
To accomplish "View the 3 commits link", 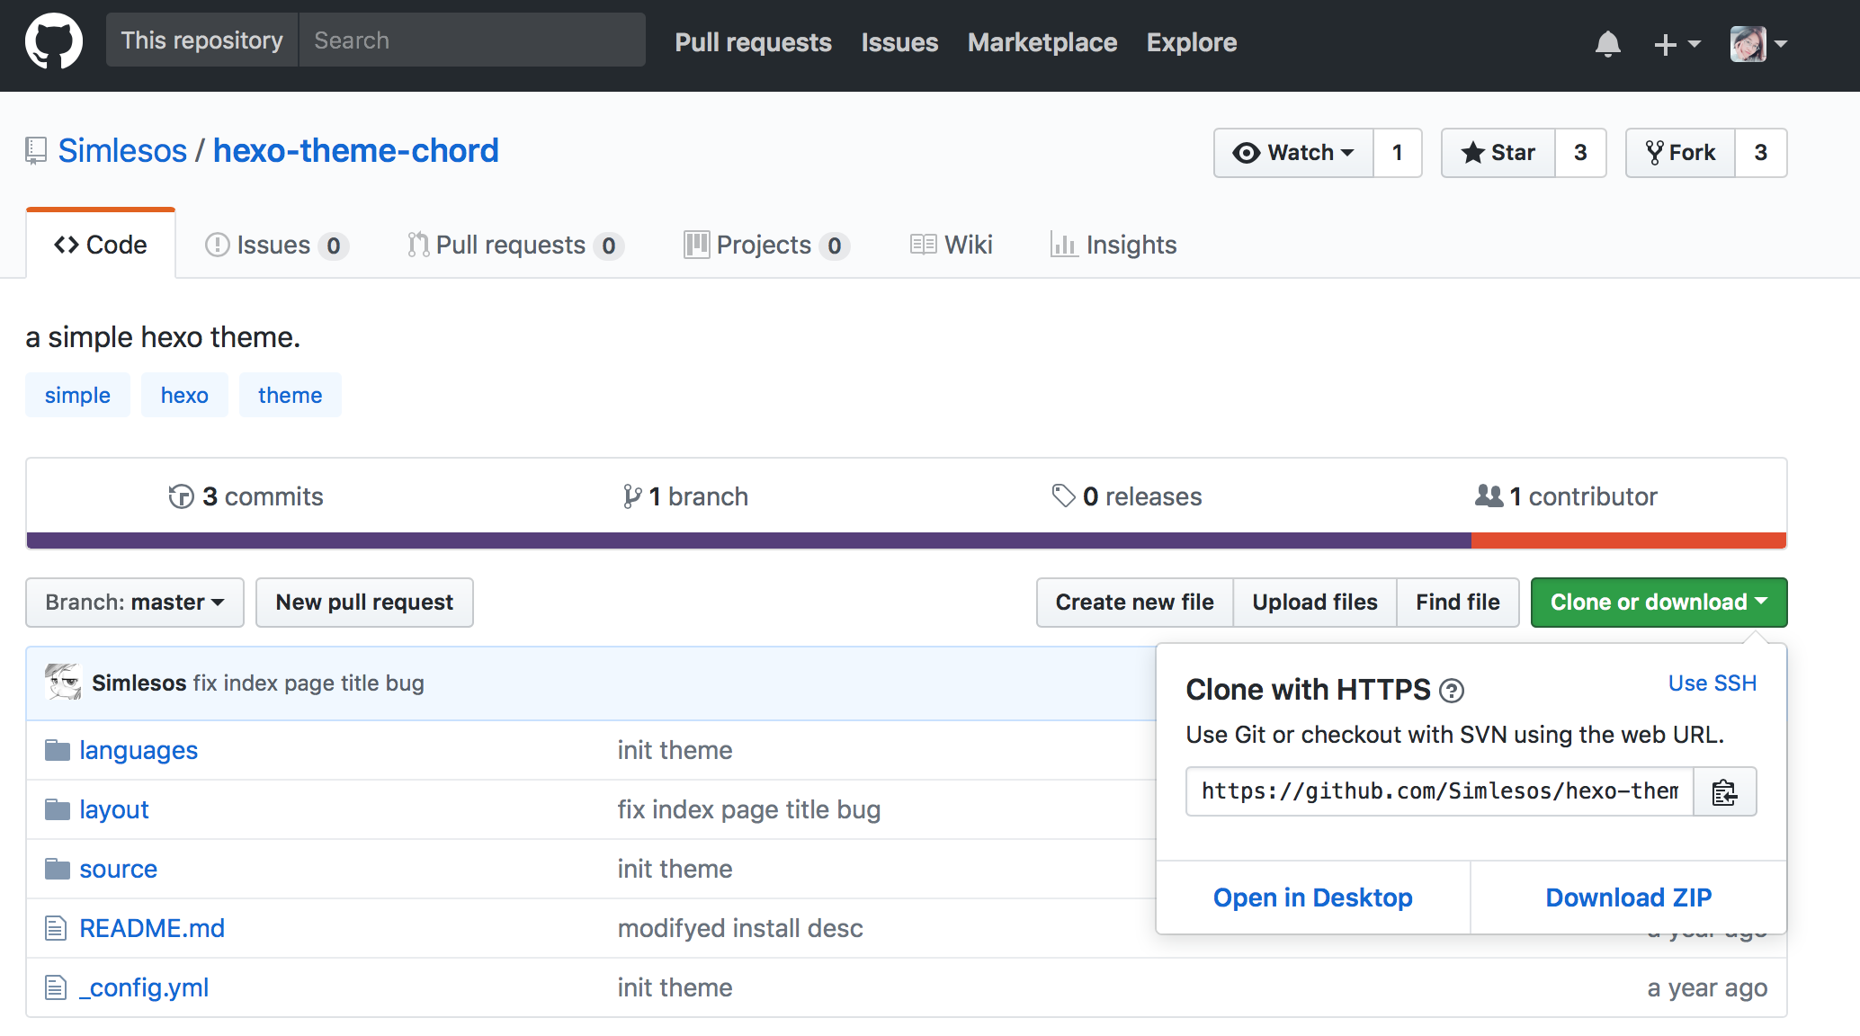I will [246, 496].
